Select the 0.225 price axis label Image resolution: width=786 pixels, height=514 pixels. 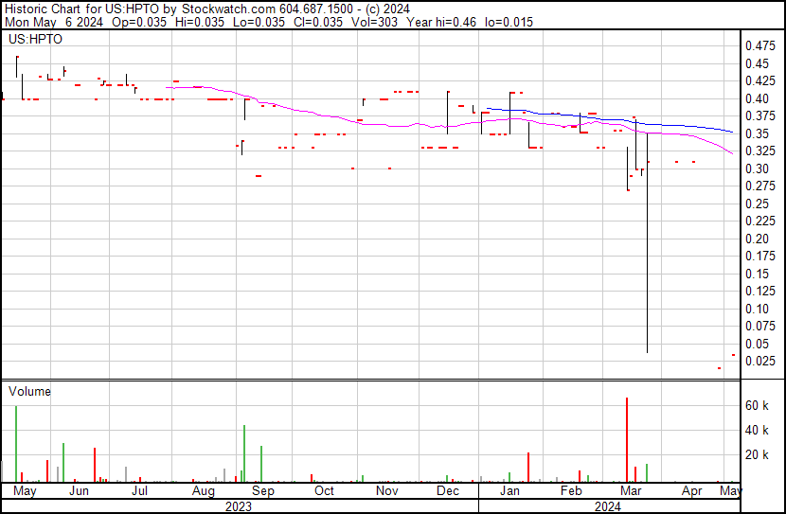click(x=759, y=222)
